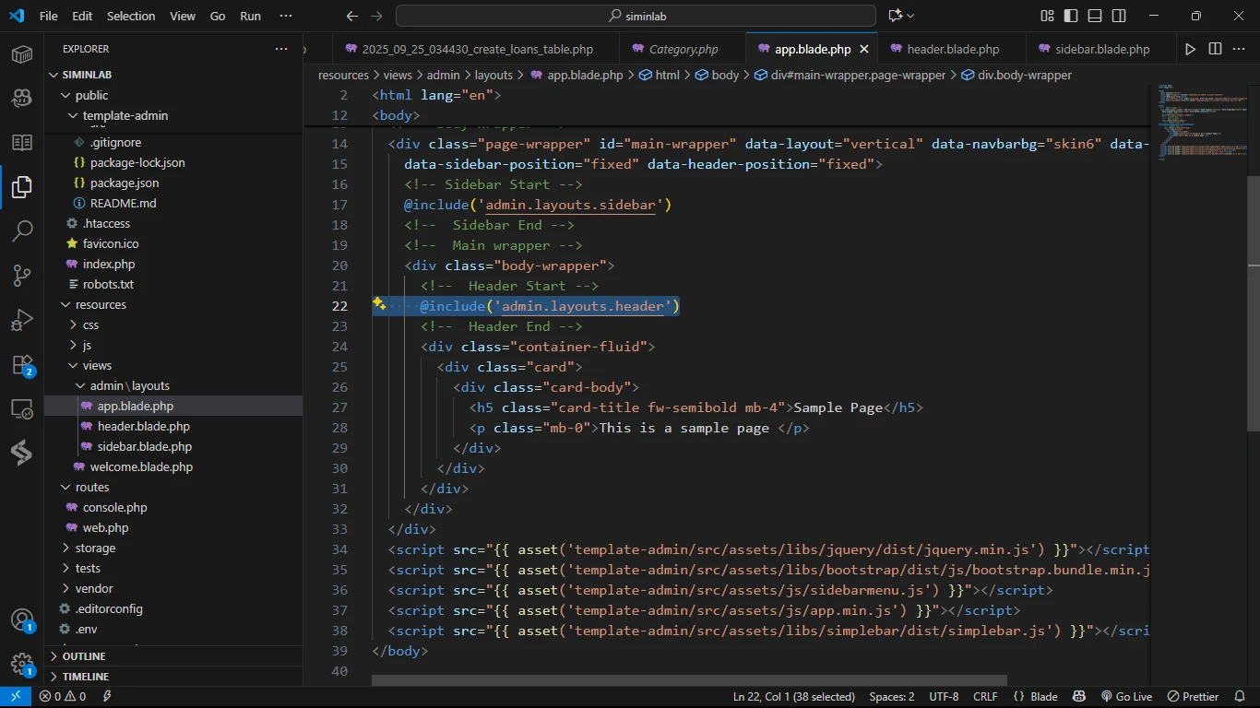Open the Search view in activity bar
The height and width of the screenshot is (708, 1260).
(x=22, y=231)
